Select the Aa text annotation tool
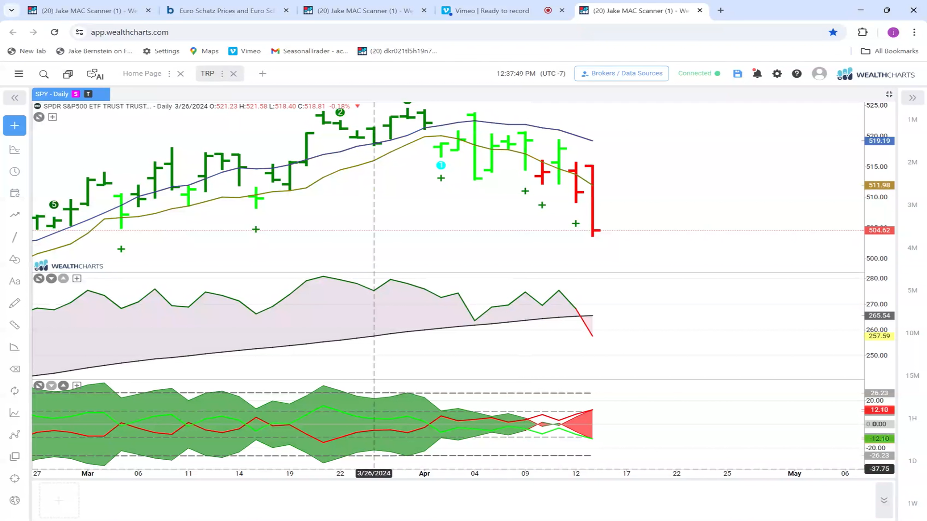This screenshot has height=521, width=927. pyautogui.click(x=14, y=281)
